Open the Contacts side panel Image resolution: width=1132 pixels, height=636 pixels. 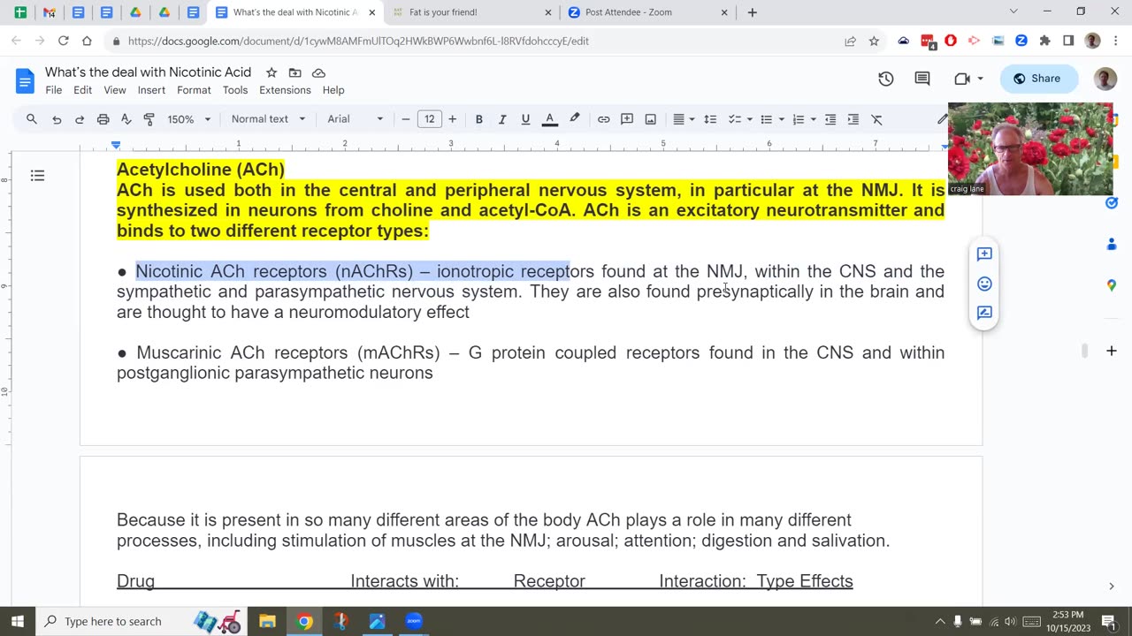point(1112,244)
